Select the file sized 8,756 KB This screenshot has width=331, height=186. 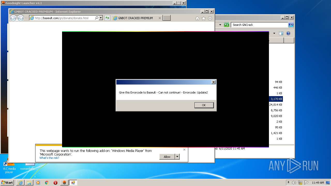276,110
